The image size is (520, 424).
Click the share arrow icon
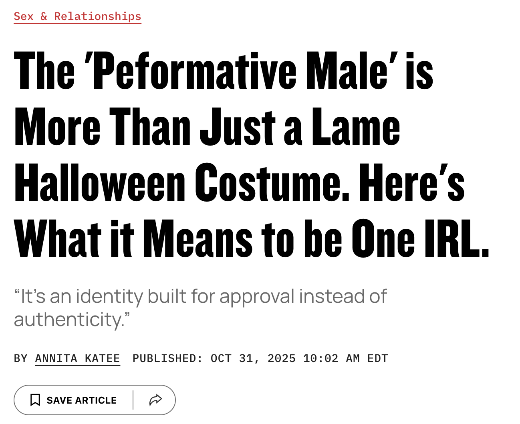[155, 400]
